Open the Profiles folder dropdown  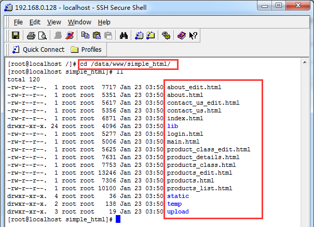tap(86, 49)
